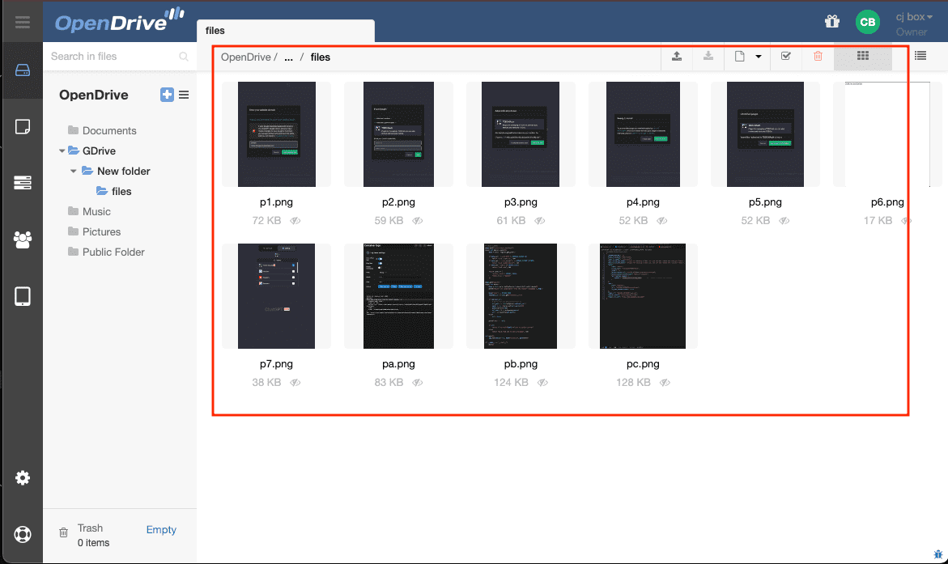Click the OpenDrive logo
This screenshot has width=948, height=564.
tap(119, 20)
